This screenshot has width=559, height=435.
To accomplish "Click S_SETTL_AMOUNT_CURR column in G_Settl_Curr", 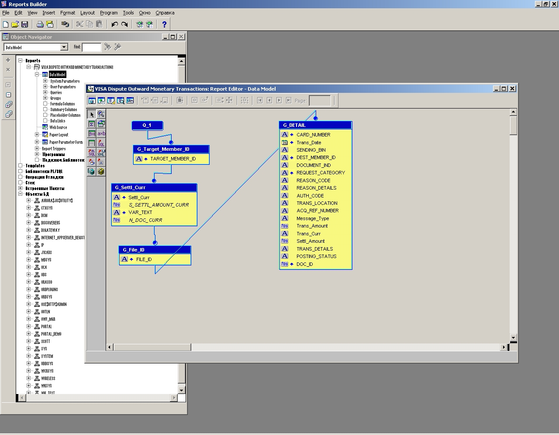I will click(x=159, y=205).
